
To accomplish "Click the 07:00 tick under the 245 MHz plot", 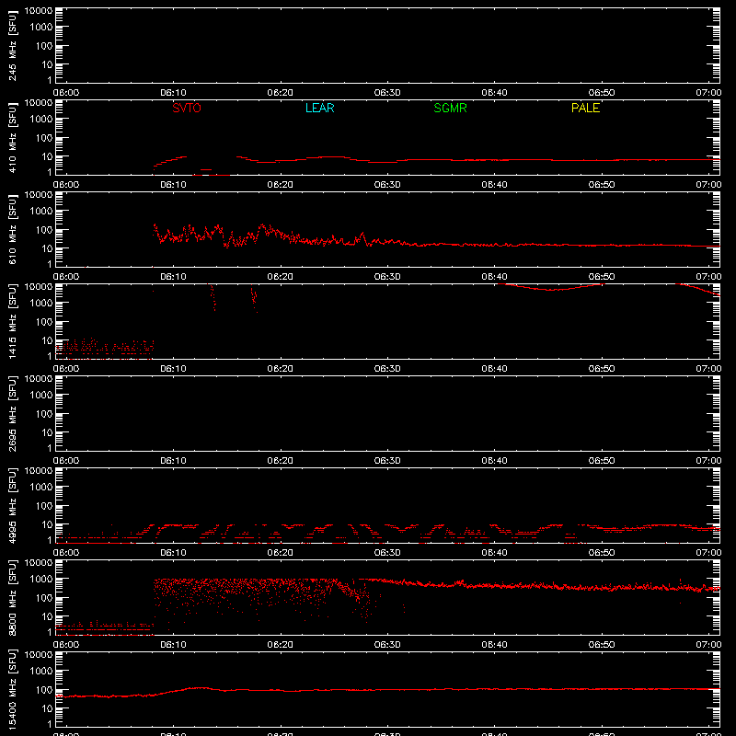I will pyautogui.click(x=708, y=93).
